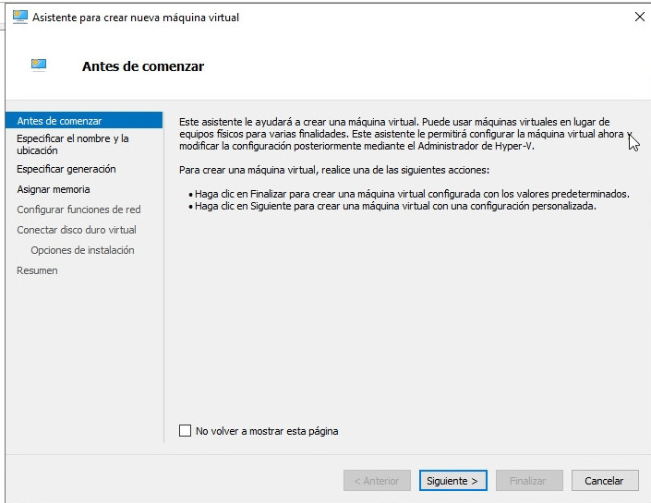Click the virtual machine icon beside the header
Screen dimensions: 651x503
tap(39, 66)
